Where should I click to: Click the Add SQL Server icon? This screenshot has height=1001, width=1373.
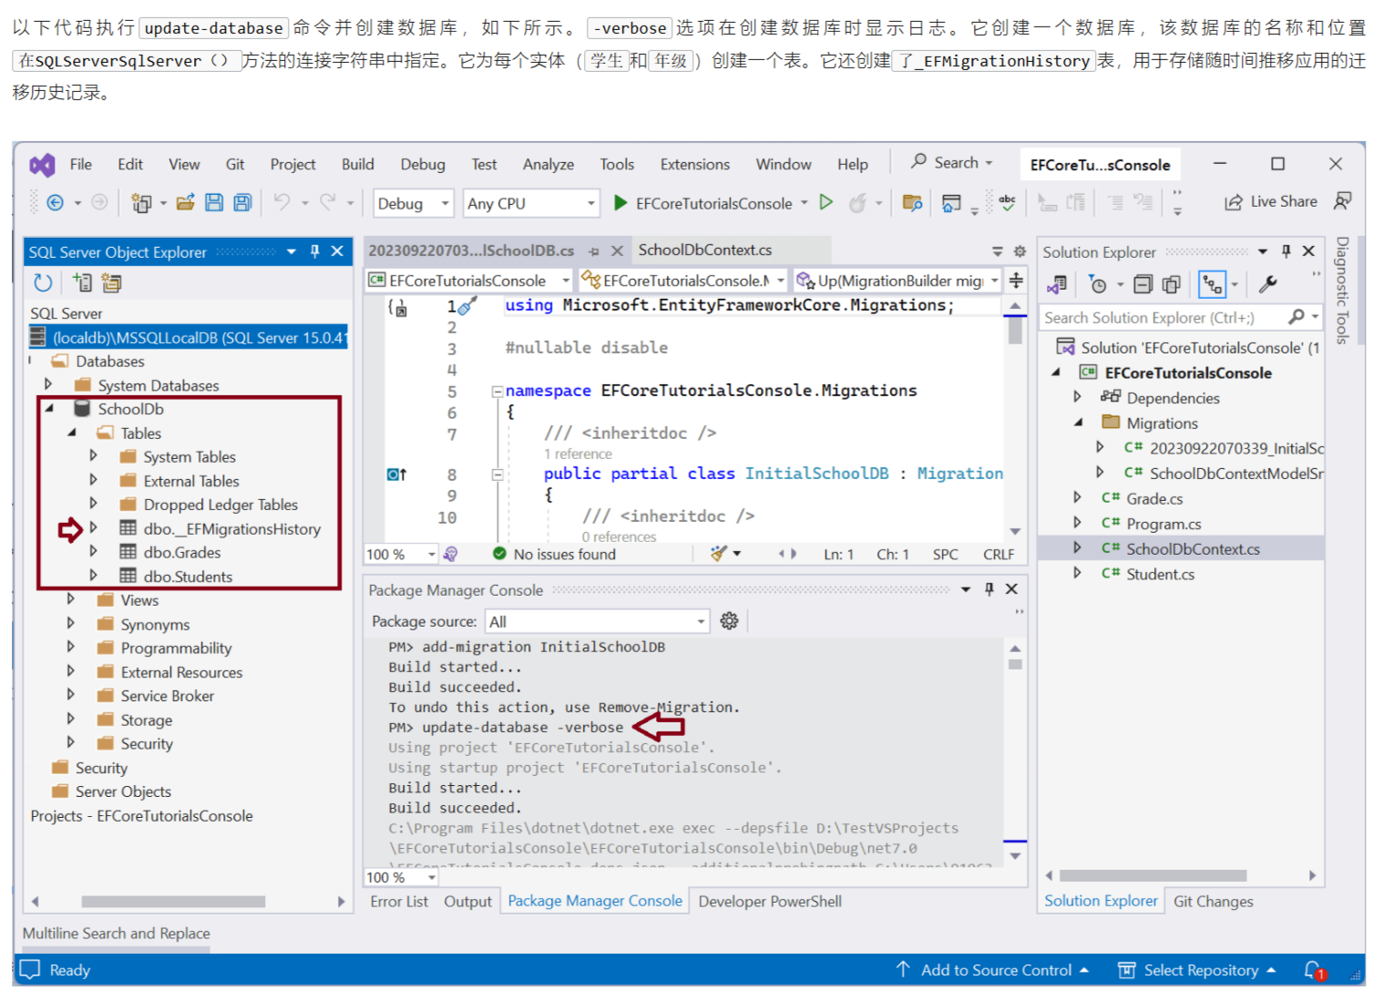pyautogui.click(x=83, y=283)
